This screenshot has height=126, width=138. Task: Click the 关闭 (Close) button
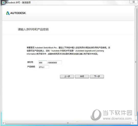coord(82,77)
